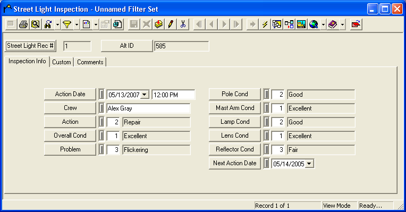
Task: Open the Next Action Date dropdown arrow
Action: (x=309, y=164)
